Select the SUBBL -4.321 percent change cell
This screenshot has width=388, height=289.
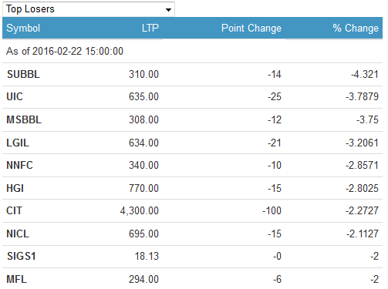[365, 74]
